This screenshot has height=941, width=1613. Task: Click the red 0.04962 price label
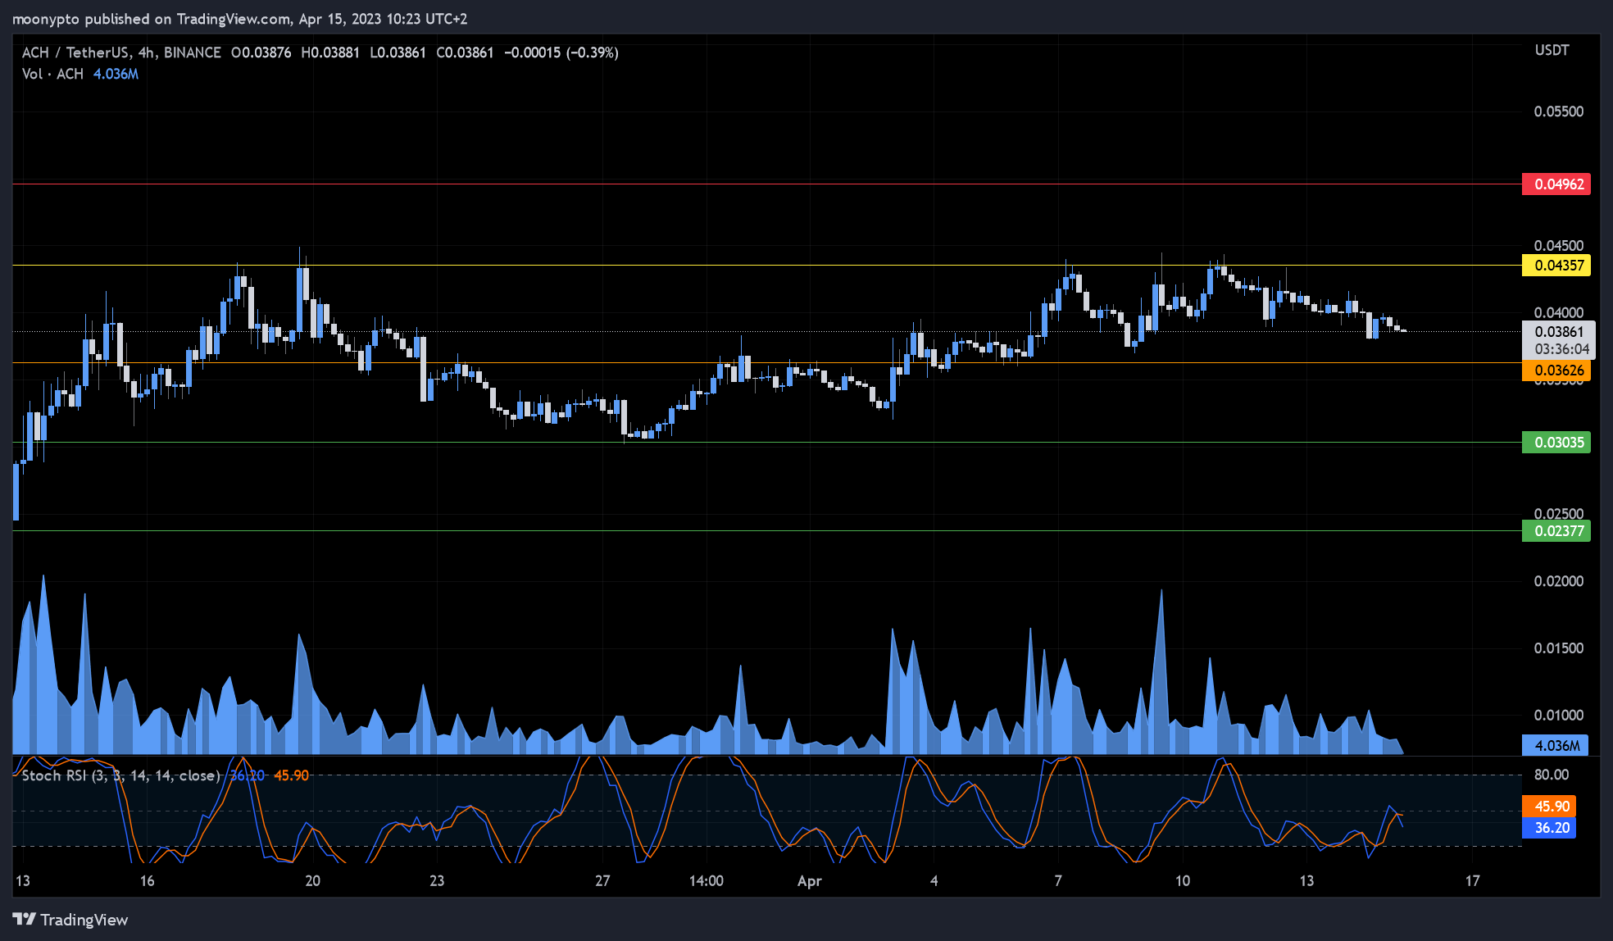tap(1556, 184)
